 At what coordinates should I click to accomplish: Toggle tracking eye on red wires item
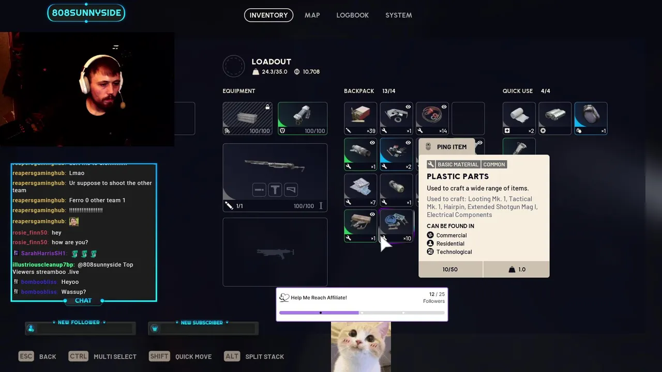tap(444, 107)
